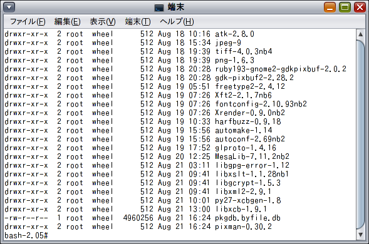
Task: Click the libgpg-error-1.12 entry
Action: (x=252, y=166)
